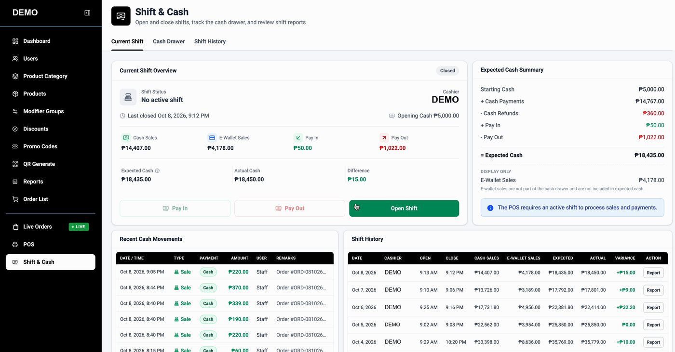Click the Shift & Cash header icon

121,16
